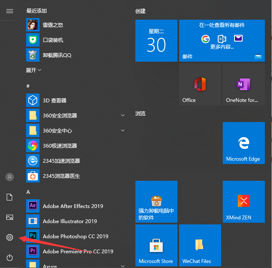The height and width of the screenshot is (268, 272).
Task: Open the Documents icon in sidebar
Action: coord(10,197)
